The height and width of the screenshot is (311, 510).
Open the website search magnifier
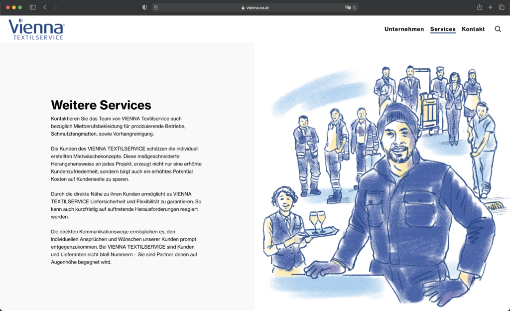498,29
